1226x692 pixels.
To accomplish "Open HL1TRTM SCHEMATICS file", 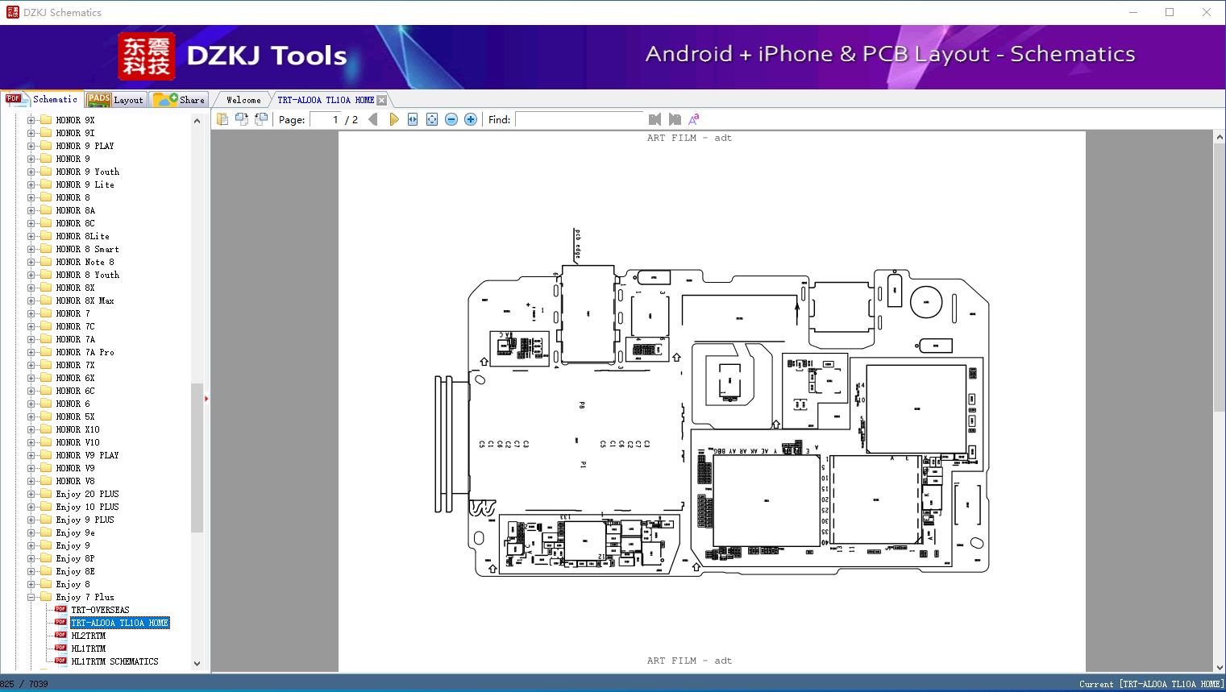I will point(114,661).
